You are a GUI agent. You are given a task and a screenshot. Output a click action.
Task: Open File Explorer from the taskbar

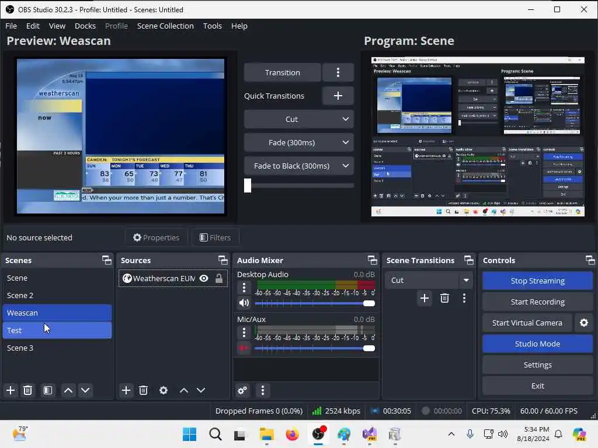(x=266, y=434)
